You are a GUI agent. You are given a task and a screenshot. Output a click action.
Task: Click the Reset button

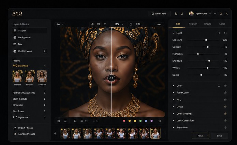point(201,136)
